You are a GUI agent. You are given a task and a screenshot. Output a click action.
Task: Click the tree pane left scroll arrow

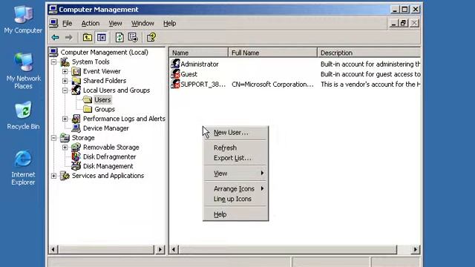pos(53,250)
